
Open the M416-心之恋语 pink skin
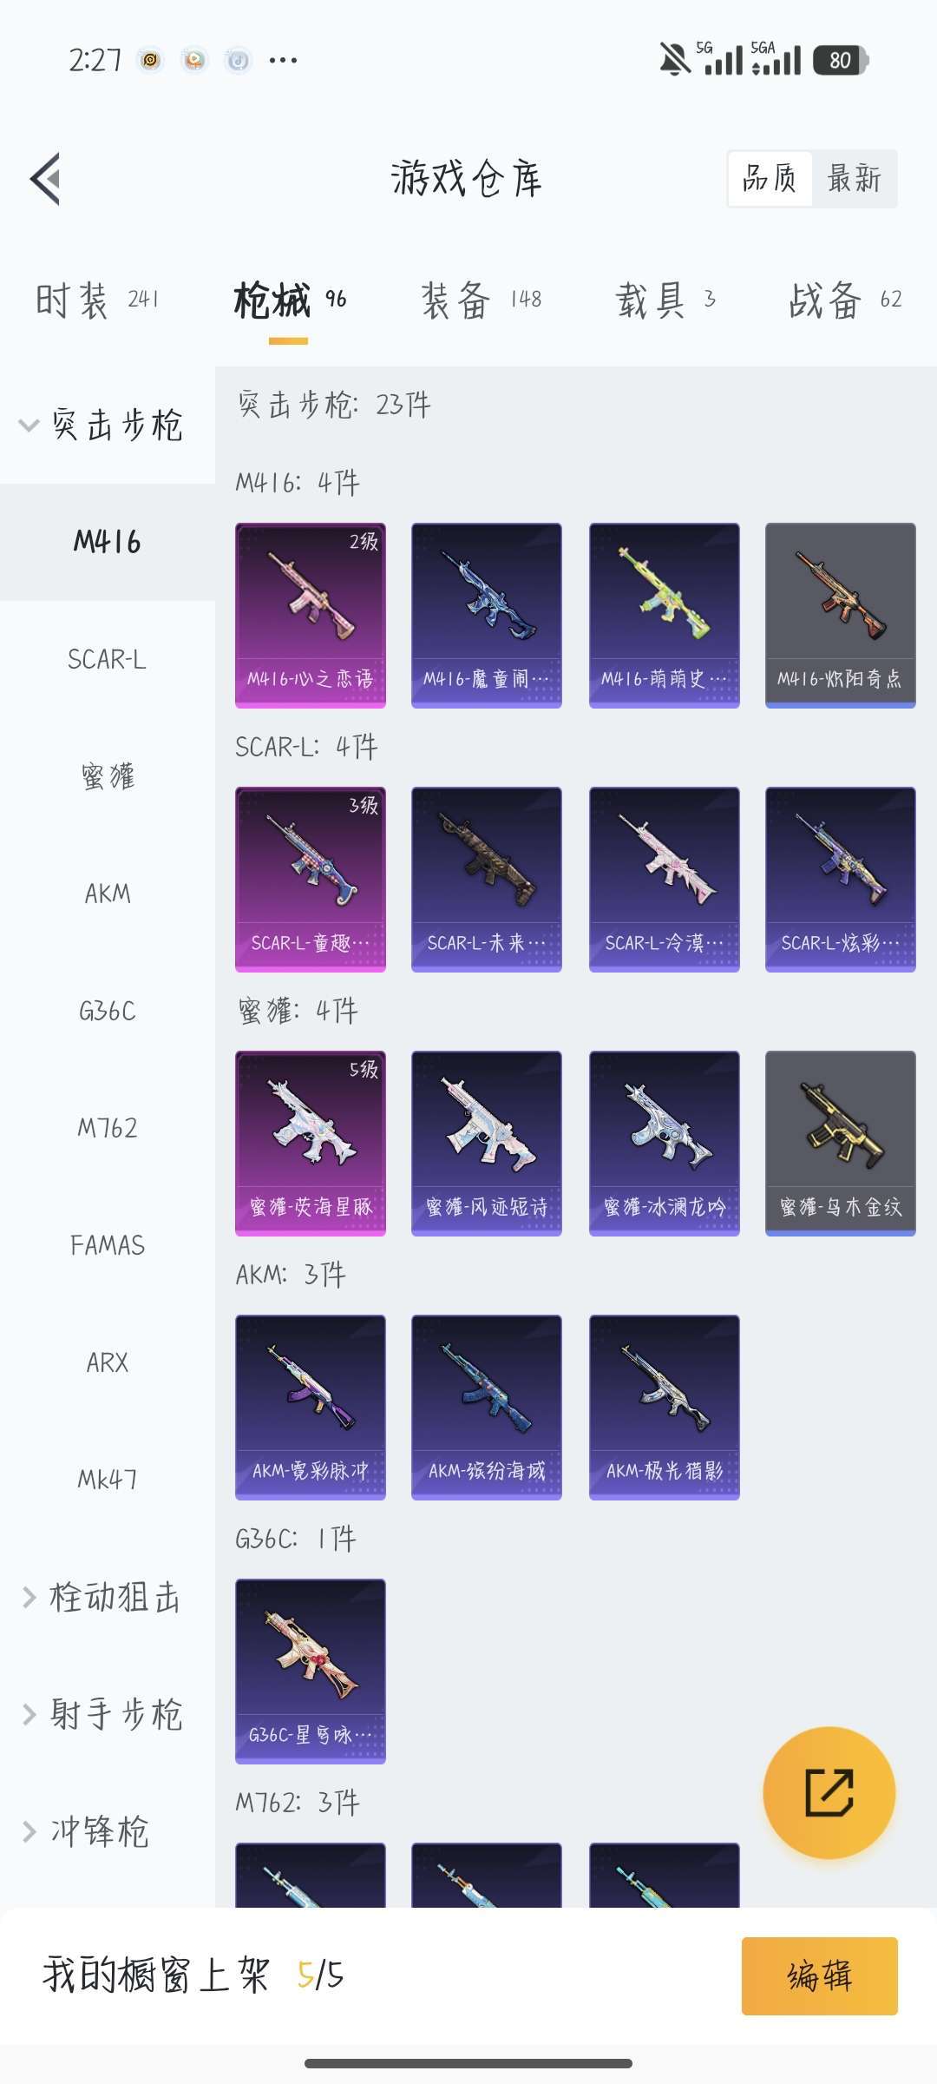coord(311,615)
